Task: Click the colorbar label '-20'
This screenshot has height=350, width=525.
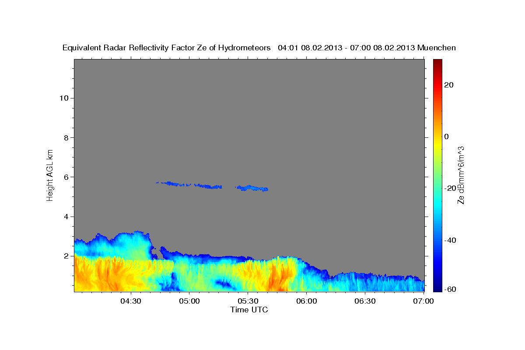Action: point(450,188)
